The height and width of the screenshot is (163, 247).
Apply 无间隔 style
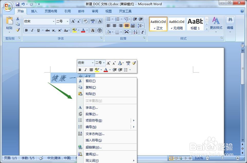click(x=177, y=24)
